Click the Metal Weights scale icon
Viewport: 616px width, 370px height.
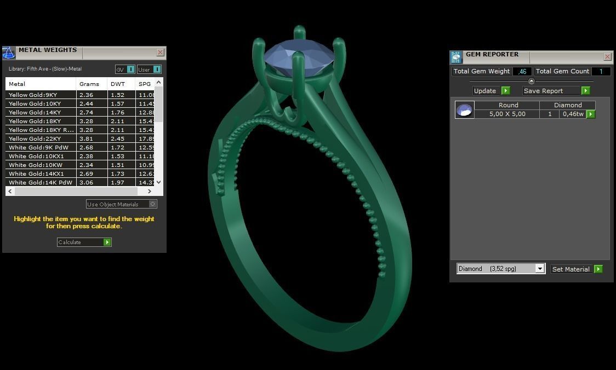[9, 53]
